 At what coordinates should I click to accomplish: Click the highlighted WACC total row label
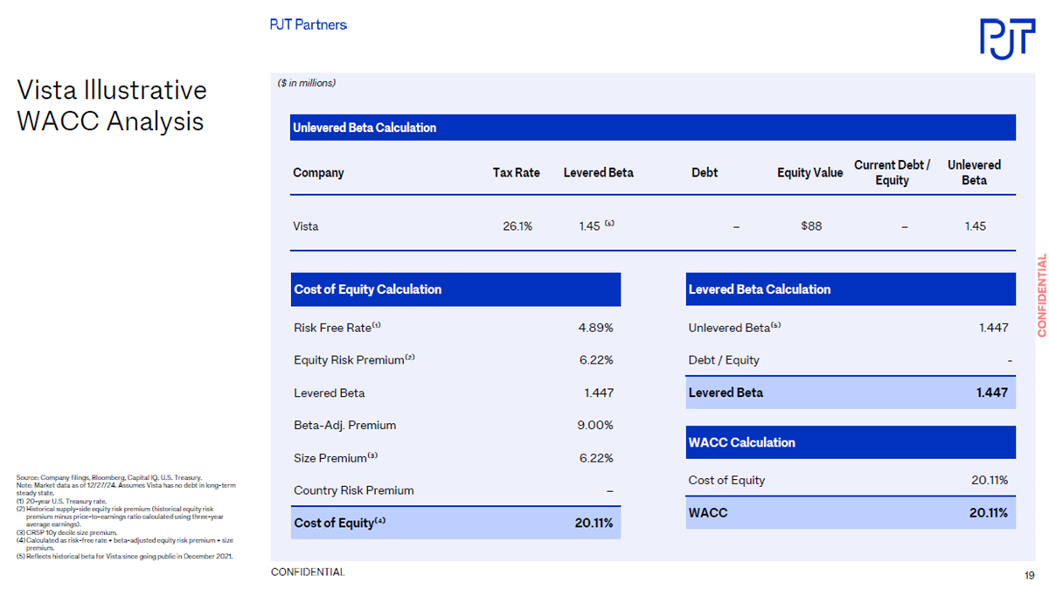tap(707, 513)
